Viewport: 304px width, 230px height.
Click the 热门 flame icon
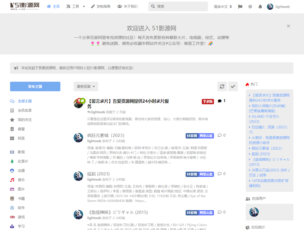pyautogui.click(x=247, y=84)
